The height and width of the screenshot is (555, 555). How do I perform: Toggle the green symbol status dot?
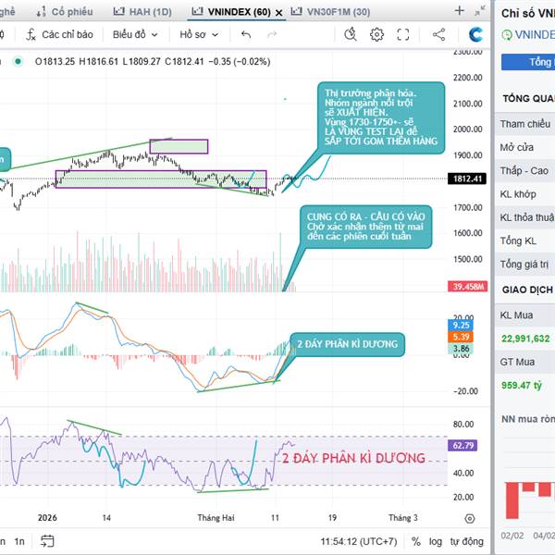(18, 62)
